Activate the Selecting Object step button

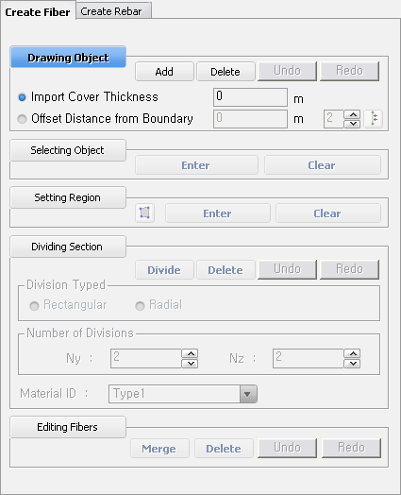pyautogui.click(x=68, y=150)
